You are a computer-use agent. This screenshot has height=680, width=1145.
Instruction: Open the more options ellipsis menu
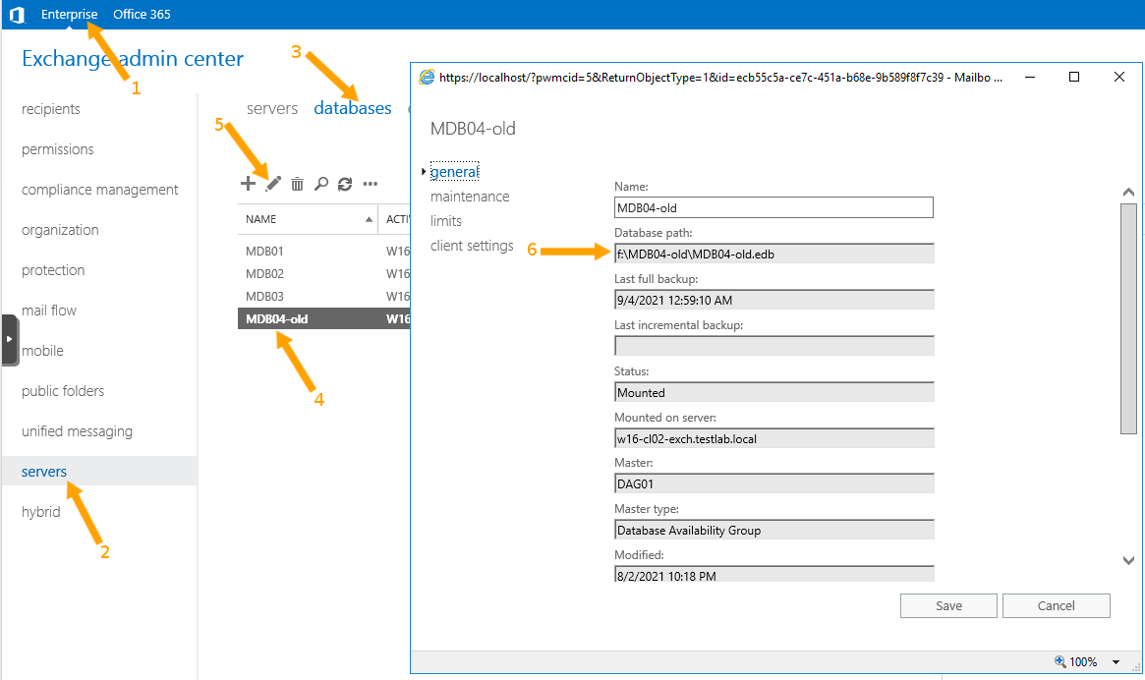coord(371,184)
